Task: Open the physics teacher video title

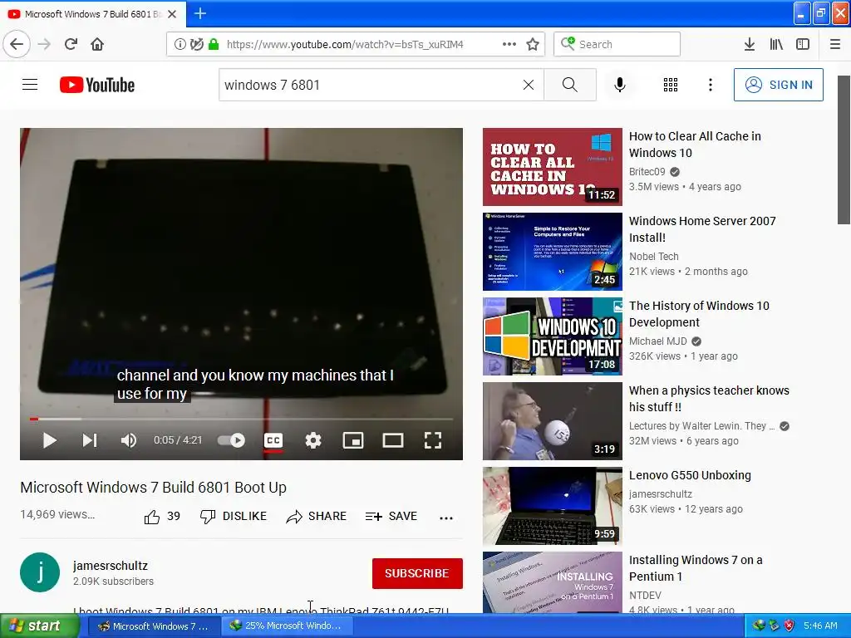Action: 709,399
